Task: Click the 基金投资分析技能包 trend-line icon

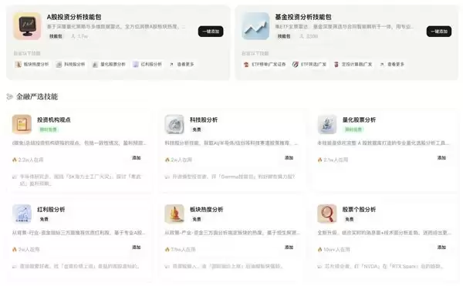Action: pos(255,26)
